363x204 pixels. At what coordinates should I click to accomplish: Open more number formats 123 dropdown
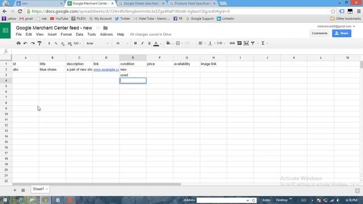tap(77, 43)
